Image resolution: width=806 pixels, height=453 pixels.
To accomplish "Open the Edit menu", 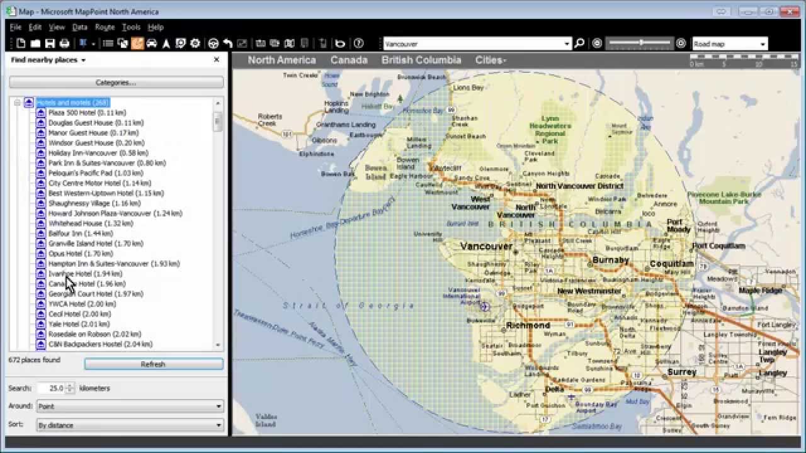I will click(x=35, y=27).
